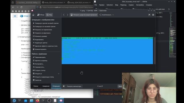This screenshot has height=103, width=184.
Task: Toggle Показать миниатюры thumbnails bar
Action: tap(74, 86)
